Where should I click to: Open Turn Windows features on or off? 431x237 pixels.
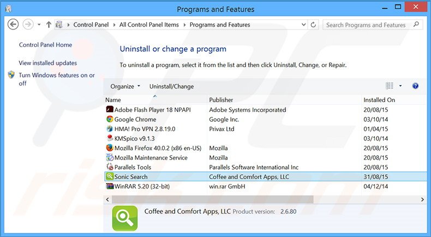(x=57, y=79)
